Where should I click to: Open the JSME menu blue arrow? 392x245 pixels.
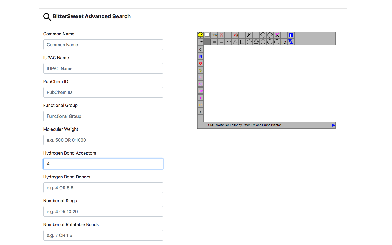pos(333,125)
